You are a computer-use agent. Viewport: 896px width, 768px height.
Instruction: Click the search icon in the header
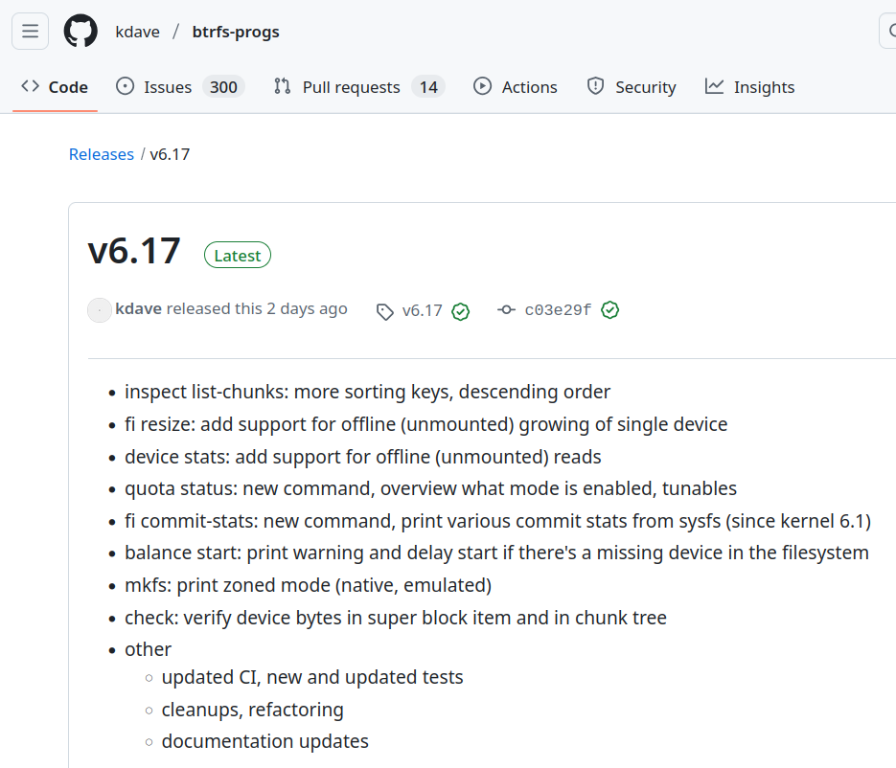[888, 32]
